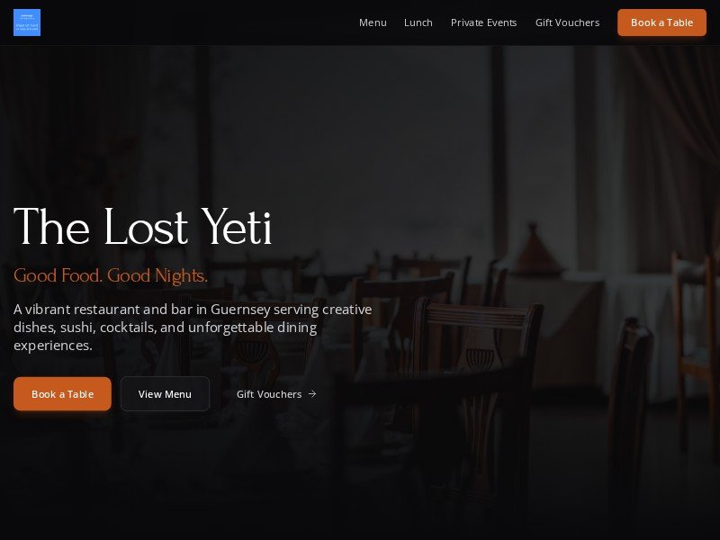The width and height of the screenshot is (720, 540).
Task: Click the hero Book a Table button
Action: tap(62, 394)
